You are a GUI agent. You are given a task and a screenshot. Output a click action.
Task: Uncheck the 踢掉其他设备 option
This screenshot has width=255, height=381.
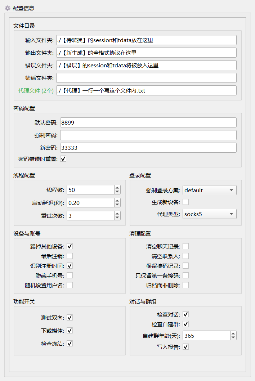[70, 246]
